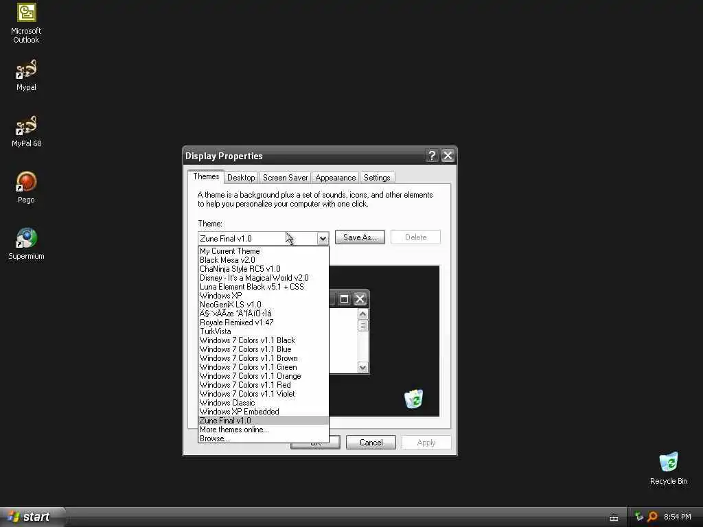
Task: Switch to the Settings tab
Action: [x=377, y=178]
